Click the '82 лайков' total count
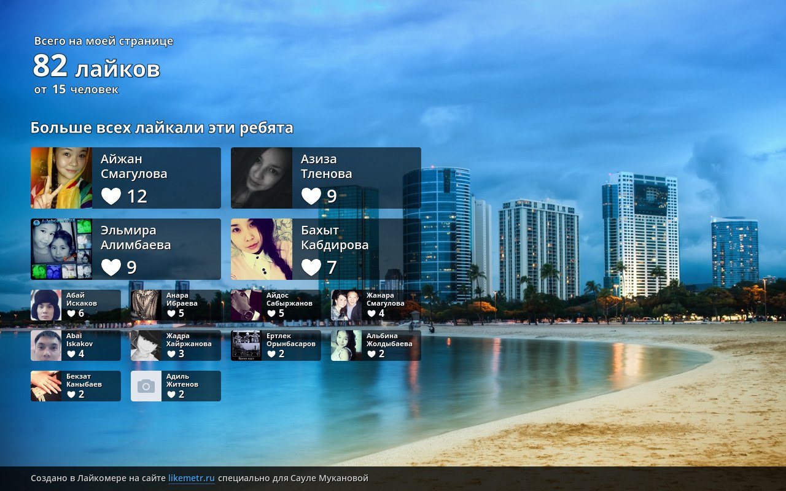Screen dimensions: 786x491 96,66
